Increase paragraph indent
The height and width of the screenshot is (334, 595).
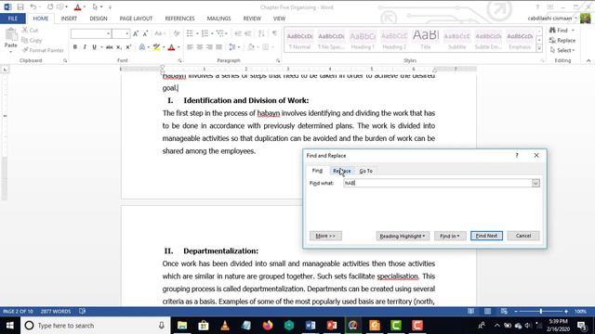point(248,33)
